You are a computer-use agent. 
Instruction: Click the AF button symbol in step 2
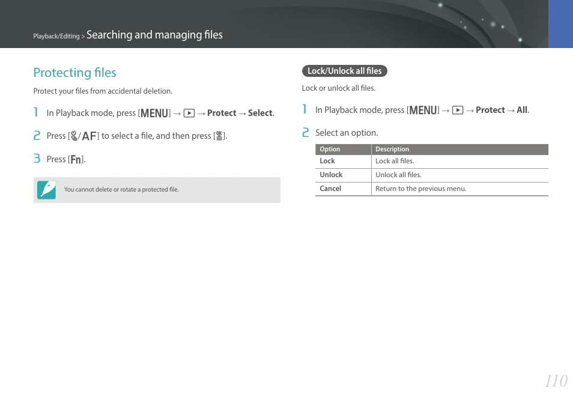click(x=89, y=136)
